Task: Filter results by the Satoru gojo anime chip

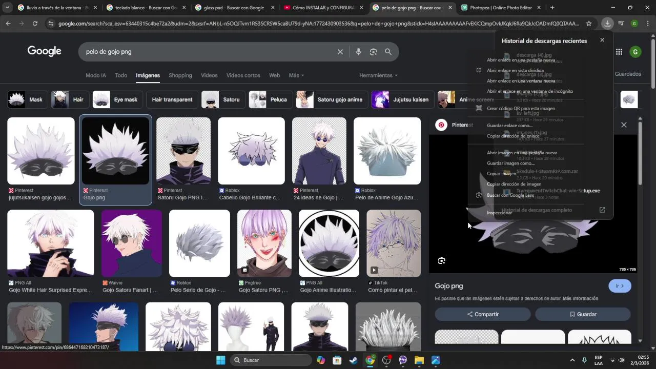Action: tap(332, 99)
